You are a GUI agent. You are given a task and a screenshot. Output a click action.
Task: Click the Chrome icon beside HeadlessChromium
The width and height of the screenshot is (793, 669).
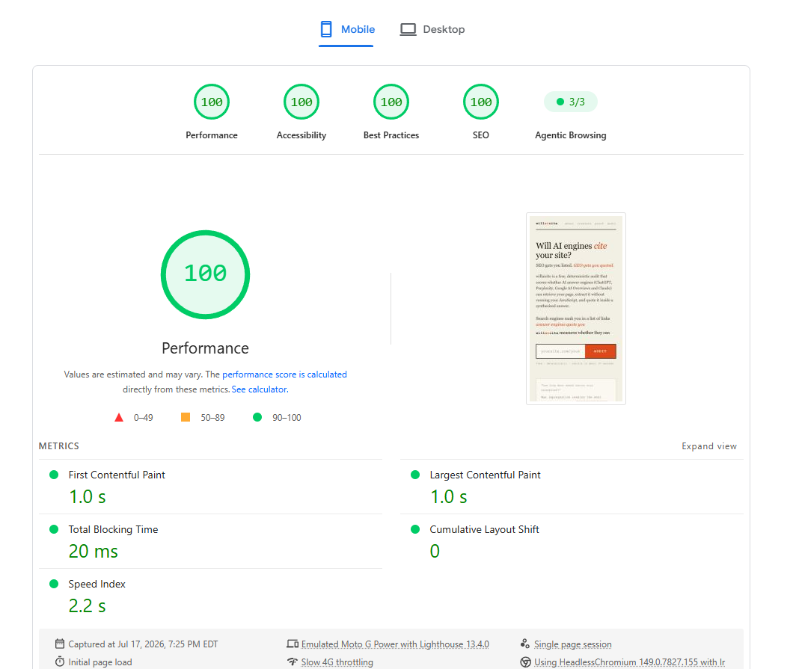tap(525, 662)
